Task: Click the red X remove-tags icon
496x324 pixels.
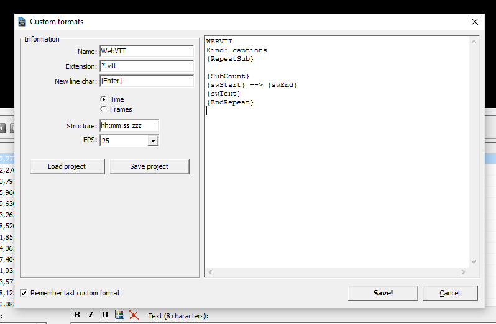Action: [134, 315]
